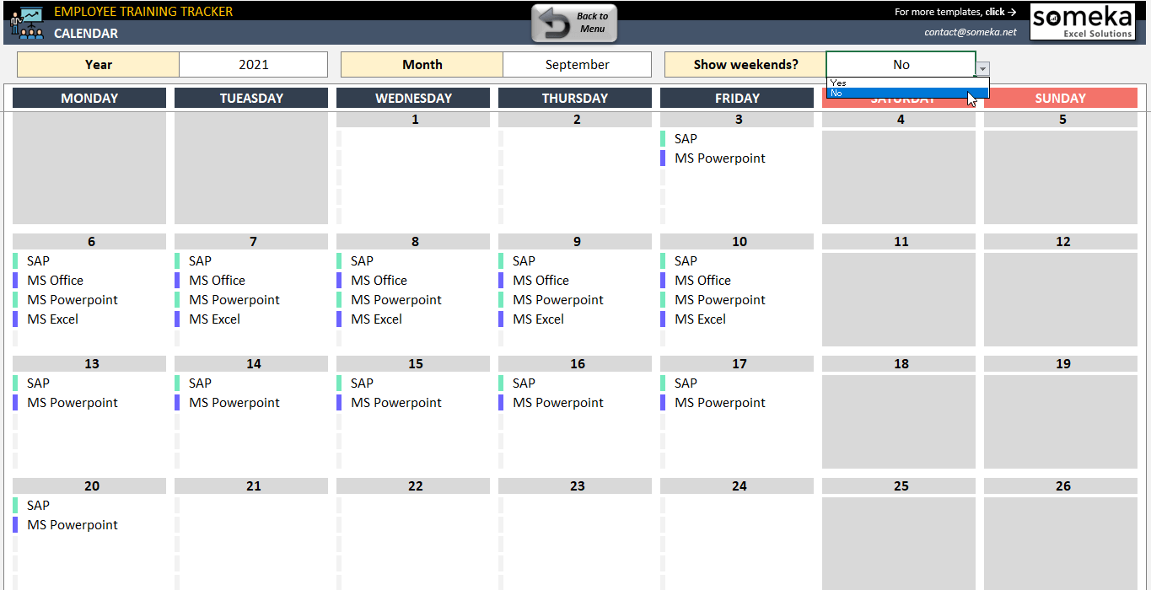This screenshot has height=590, width=1151.
Task: Click the Employee Training Tracker presentation icon
Action: pyautogui.click(x=25, y=24)
